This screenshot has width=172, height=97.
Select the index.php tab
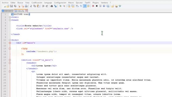coord(20,11)
